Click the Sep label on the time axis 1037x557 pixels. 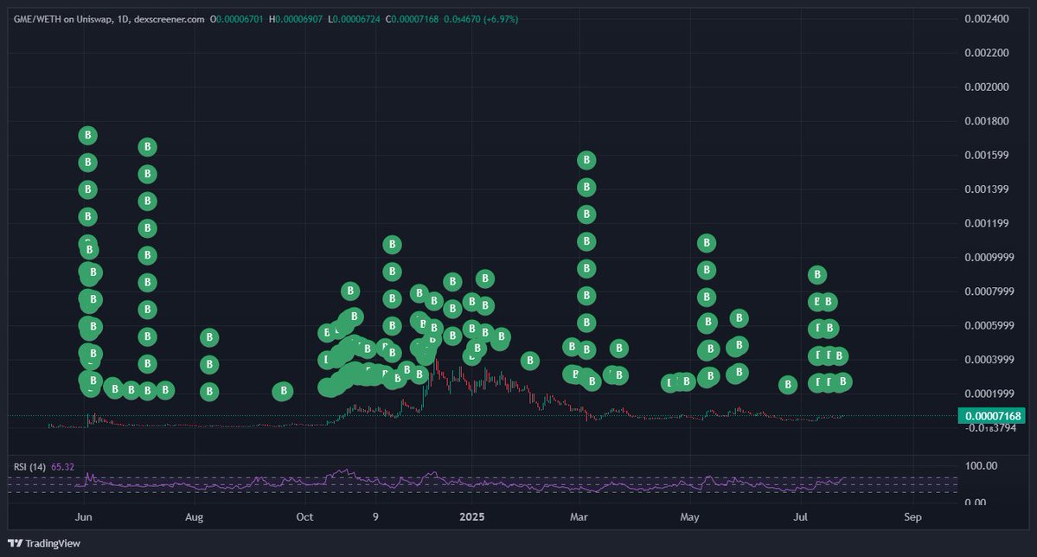pyautogui.click(x=912, y=516)
